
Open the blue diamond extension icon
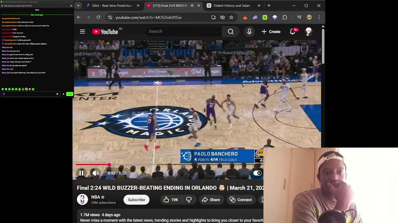click(x=275, y=17)
